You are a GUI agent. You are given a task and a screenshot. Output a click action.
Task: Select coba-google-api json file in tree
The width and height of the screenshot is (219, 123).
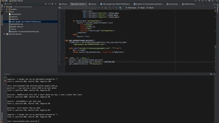25,22
